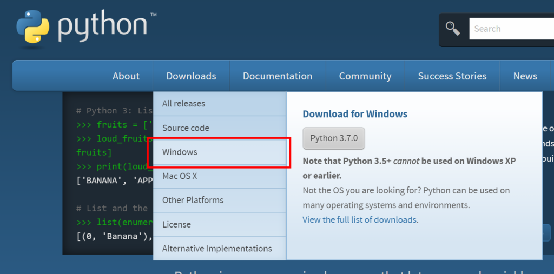Viewport: 554px width, 274px height.
Task: Open the Documentation menu
Action: [x=278, y=76]
